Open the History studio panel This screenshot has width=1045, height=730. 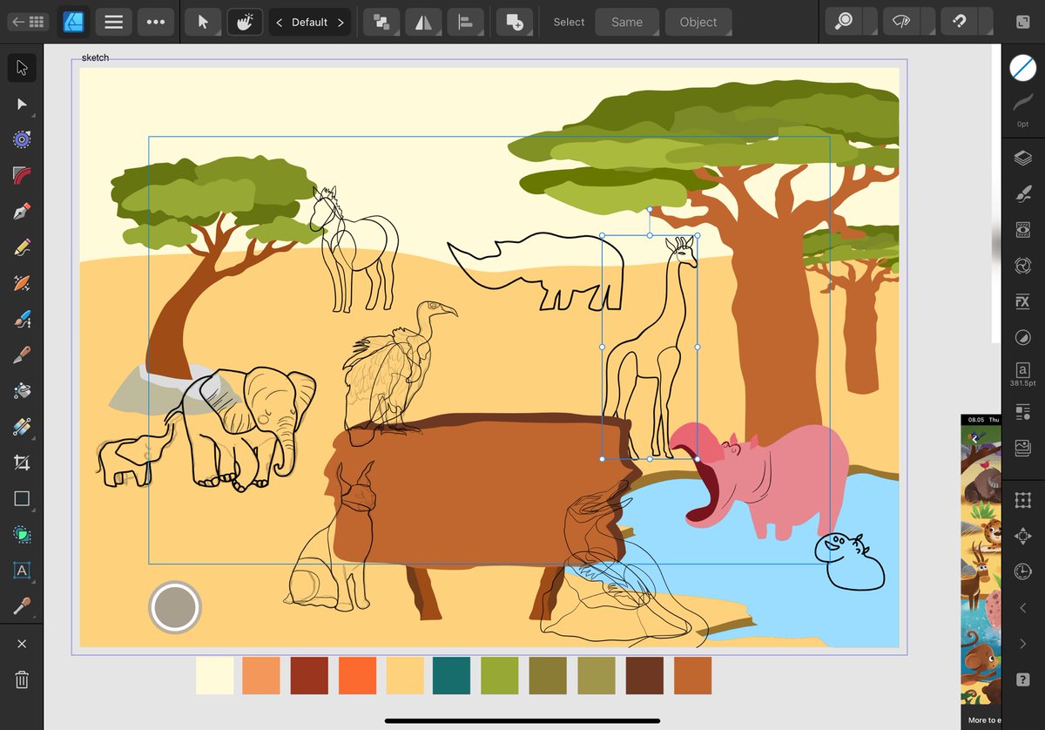coord(1021,572)
